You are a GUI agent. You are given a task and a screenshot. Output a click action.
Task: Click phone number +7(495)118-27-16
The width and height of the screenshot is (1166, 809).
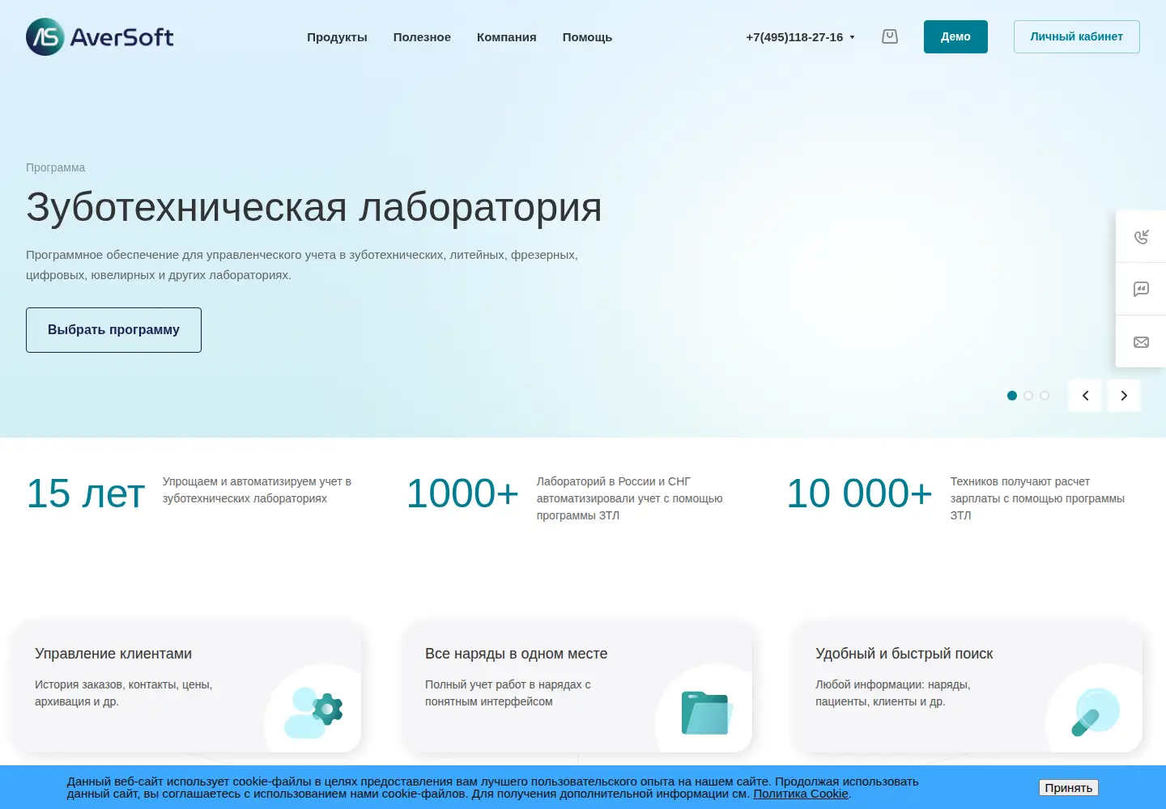click(794, 37)
